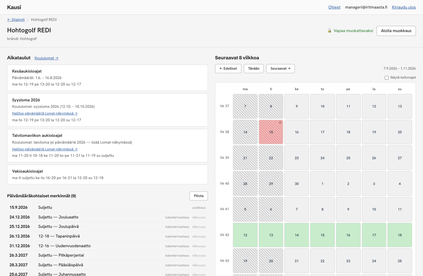This screenshot has height=276, width=423.
Task: Click the lock icon beside Vapaa muokattavaksi
Action: [329, 31]
